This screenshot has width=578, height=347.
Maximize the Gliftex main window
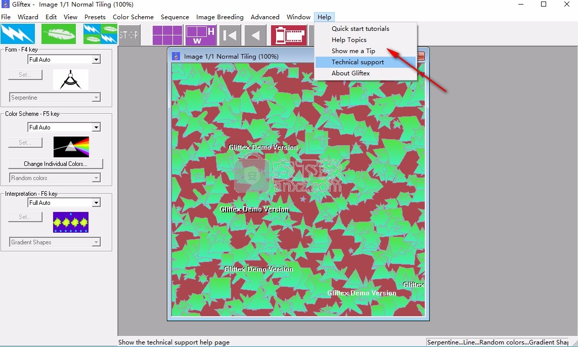pos(543,5)
